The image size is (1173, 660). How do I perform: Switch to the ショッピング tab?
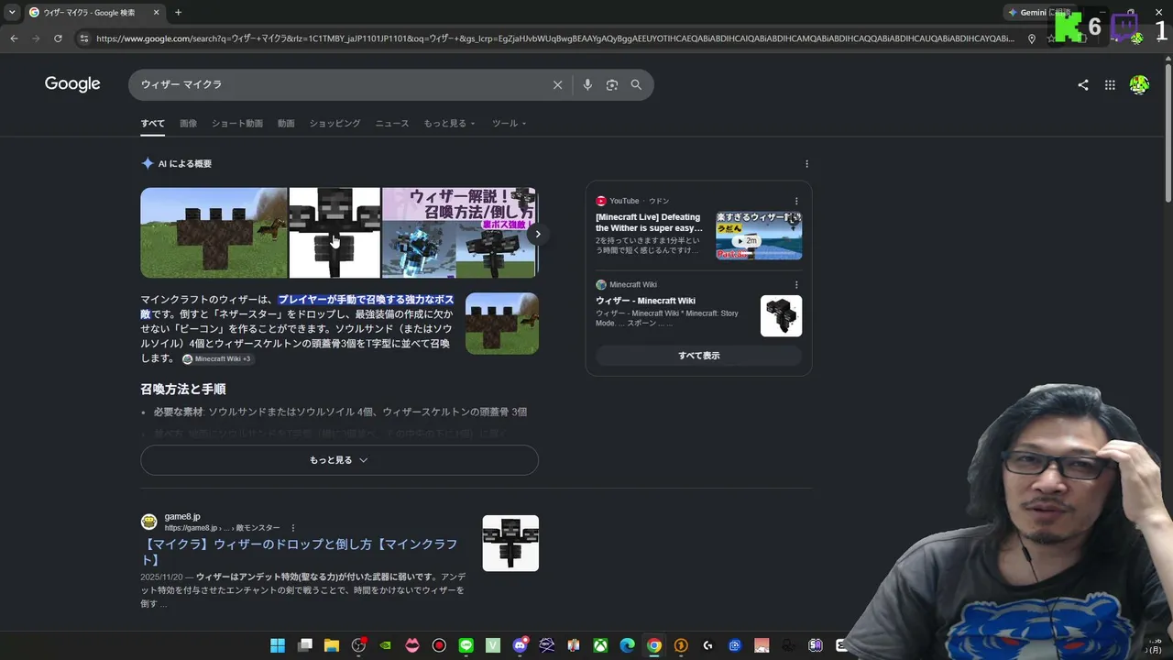pyautogui.click(x=334, y=124)
